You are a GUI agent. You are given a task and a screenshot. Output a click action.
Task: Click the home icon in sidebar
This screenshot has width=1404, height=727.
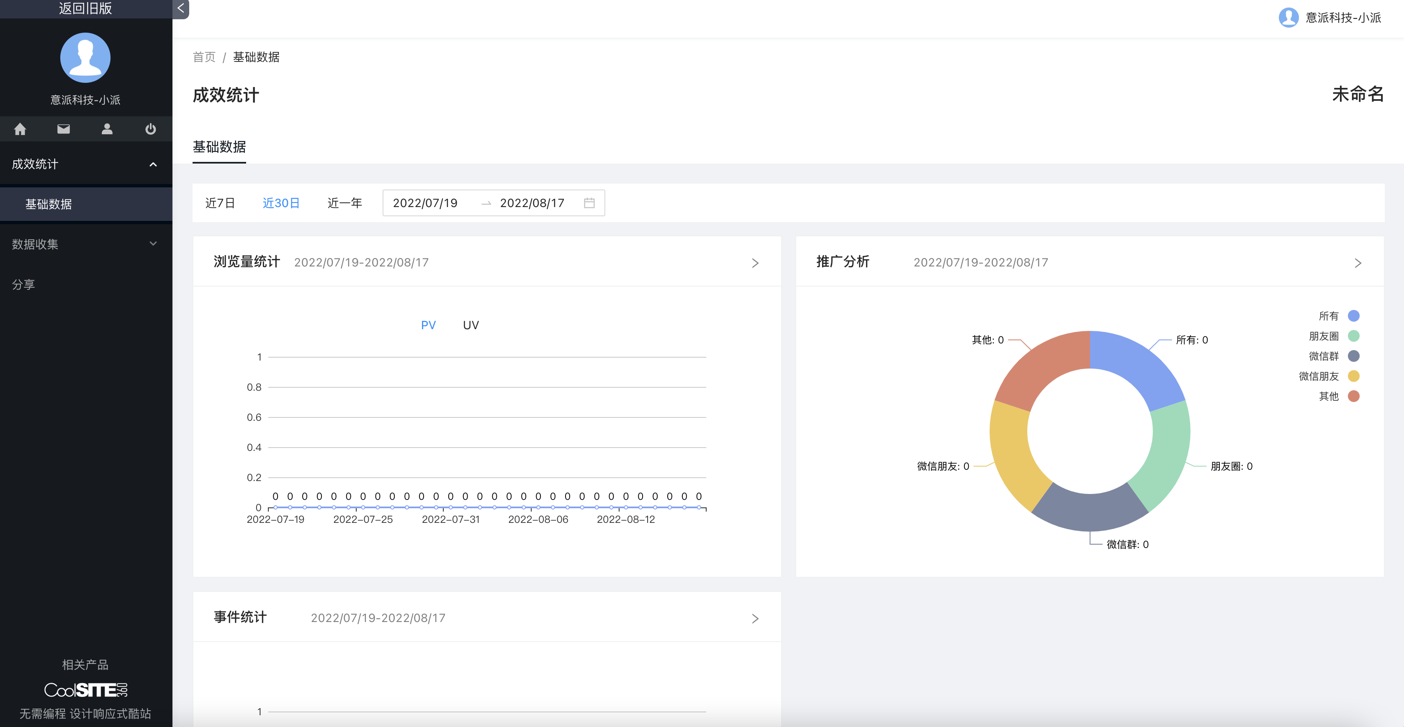[x=20, y=129]
